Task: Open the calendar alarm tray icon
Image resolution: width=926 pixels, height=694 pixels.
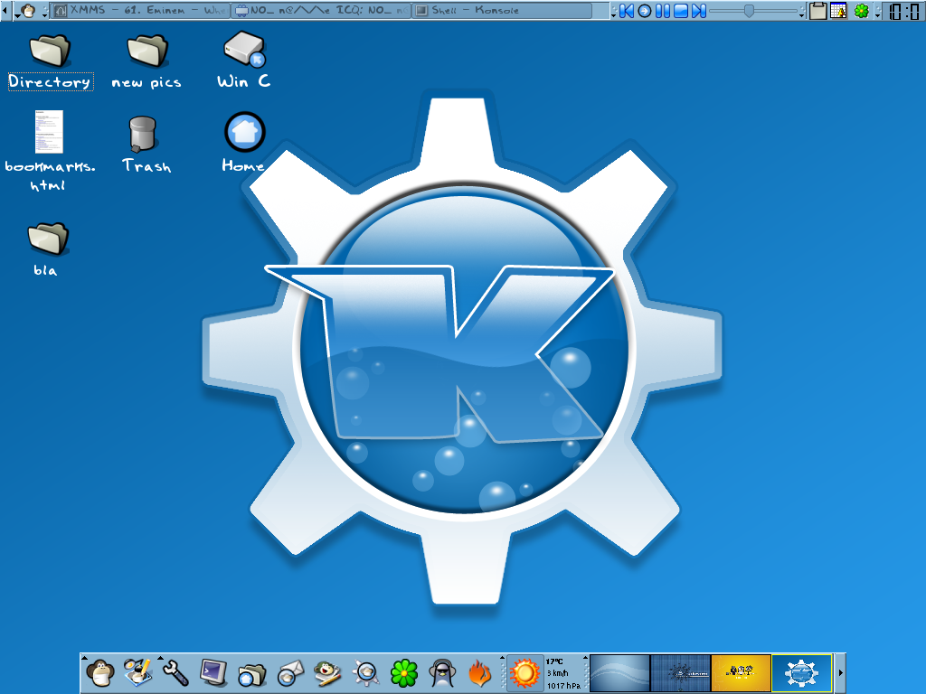Action: (838, 11)
